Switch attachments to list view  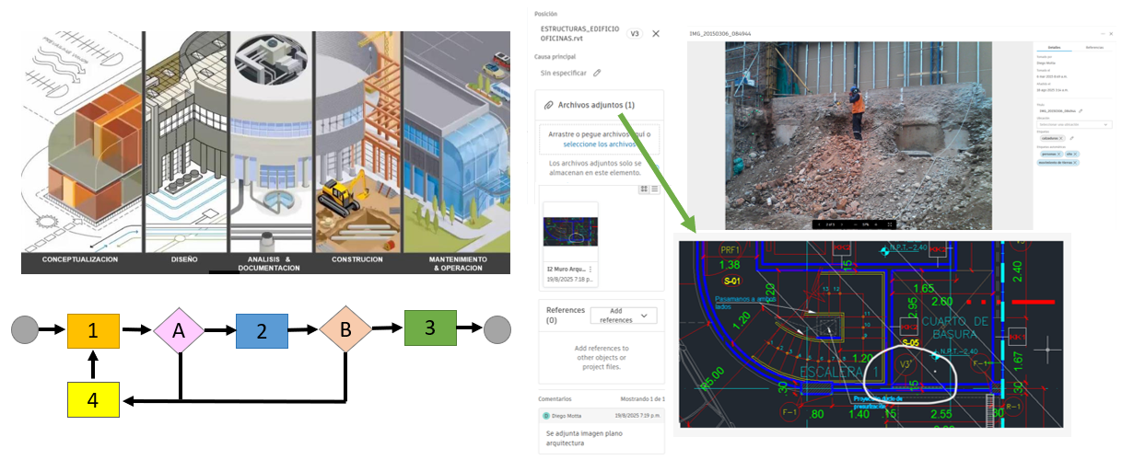655,189
